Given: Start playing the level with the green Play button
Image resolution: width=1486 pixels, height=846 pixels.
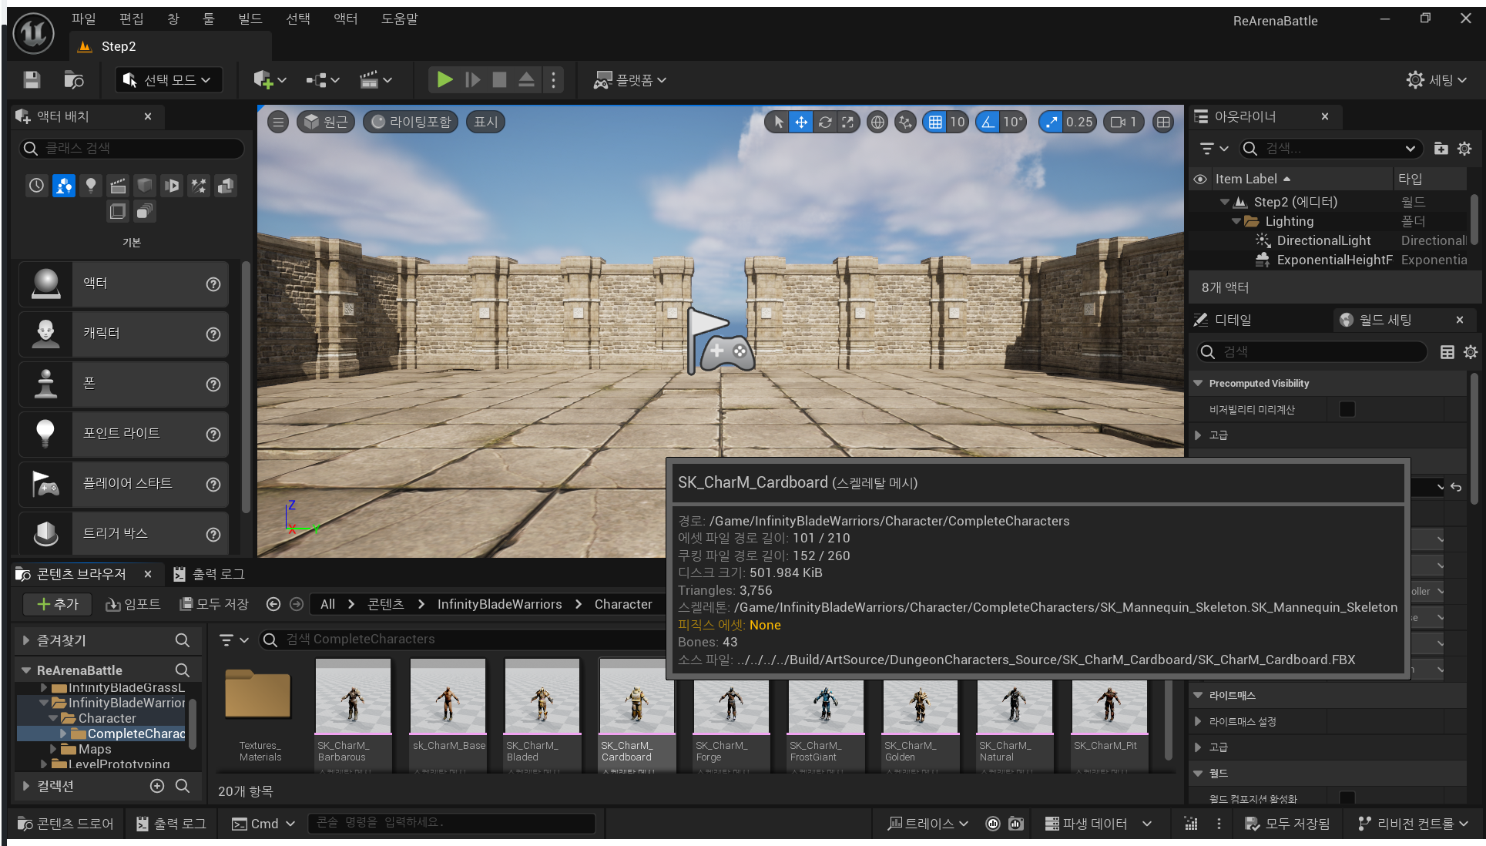Looking at the screenshot, I should [x=444, y=79].
